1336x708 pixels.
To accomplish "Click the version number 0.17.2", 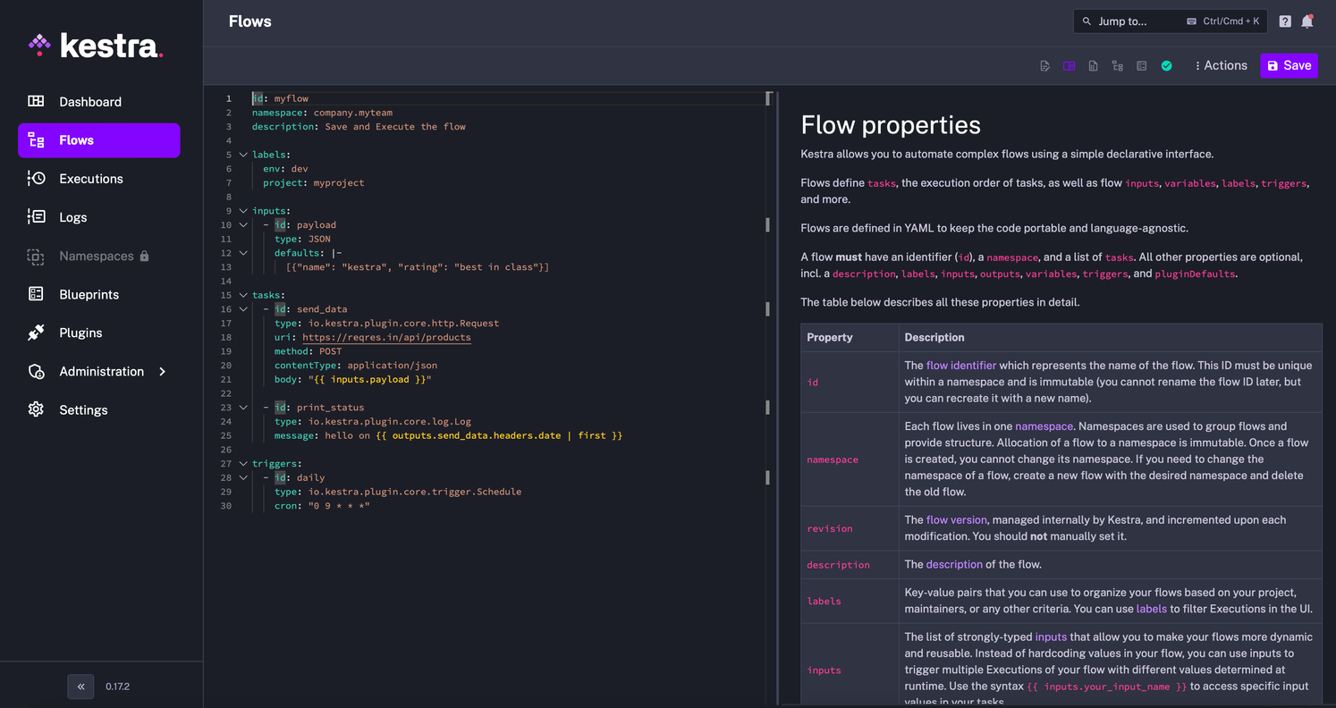I will click(117, 687).
